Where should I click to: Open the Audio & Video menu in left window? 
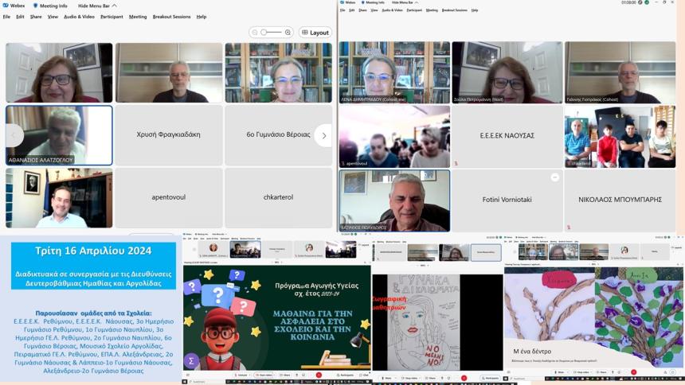click(79, 17)
